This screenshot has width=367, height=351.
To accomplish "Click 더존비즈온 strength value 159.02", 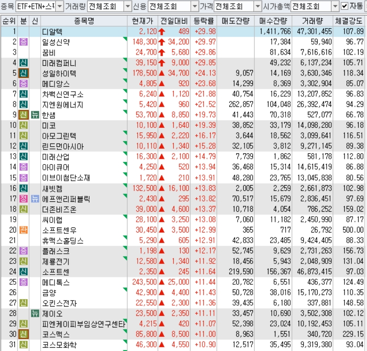I will 353,209.
